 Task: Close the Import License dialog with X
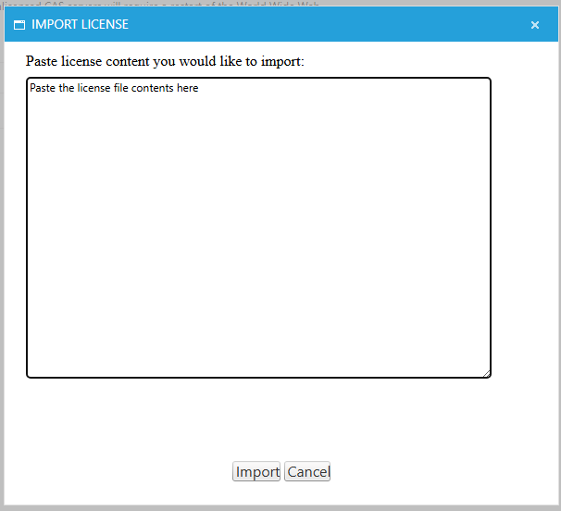point(535,25)
